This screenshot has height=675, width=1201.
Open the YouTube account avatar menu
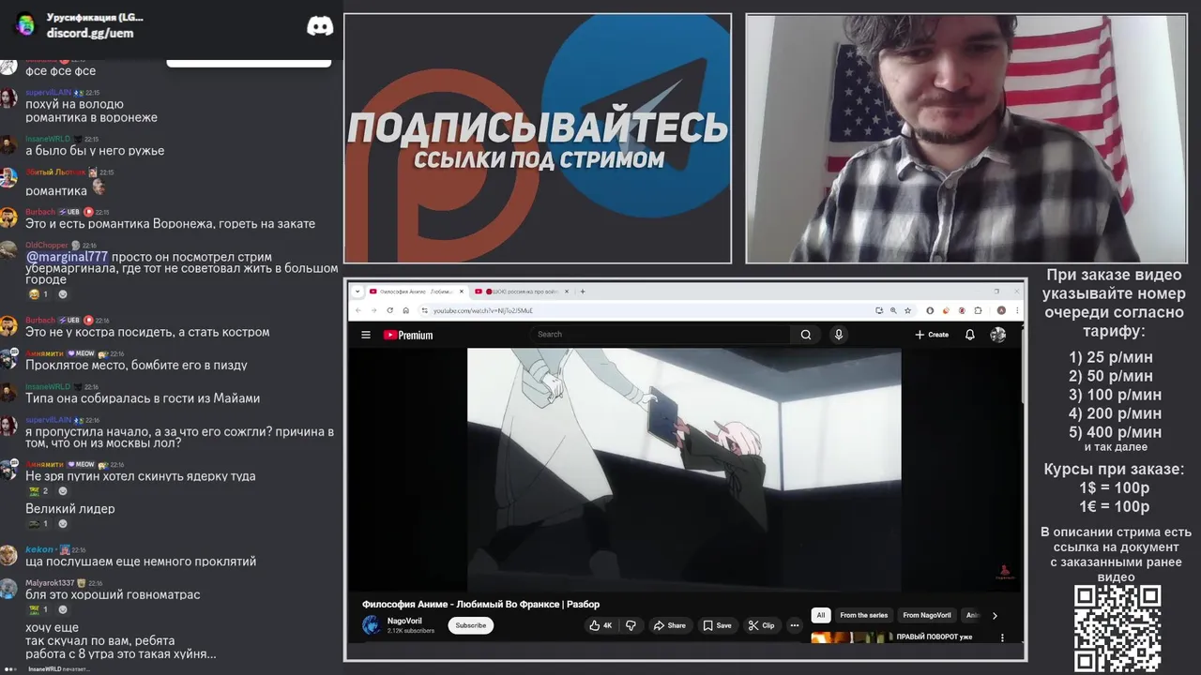click(997, 335)
